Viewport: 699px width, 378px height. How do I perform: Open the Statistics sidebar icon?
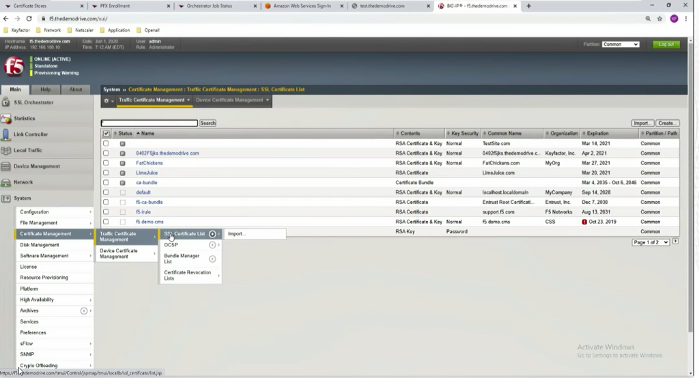pyautogui.click(x=5, y=118)
